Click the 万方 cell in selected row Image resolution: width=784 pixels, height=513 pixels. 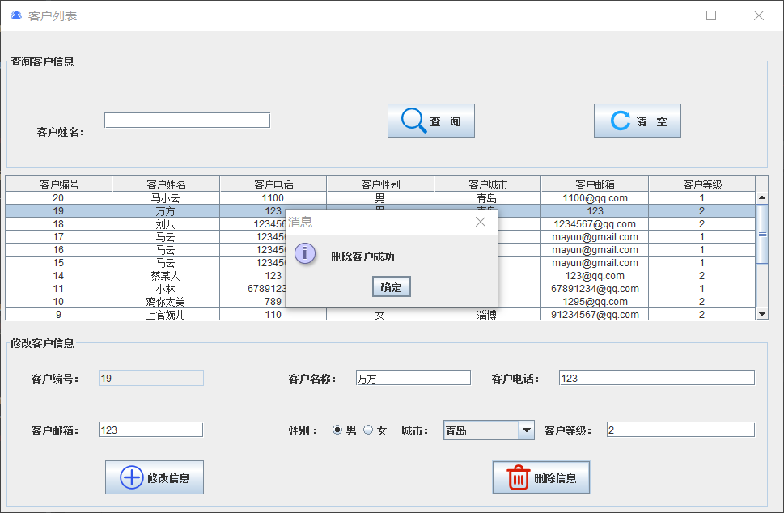tap(166, 211)
